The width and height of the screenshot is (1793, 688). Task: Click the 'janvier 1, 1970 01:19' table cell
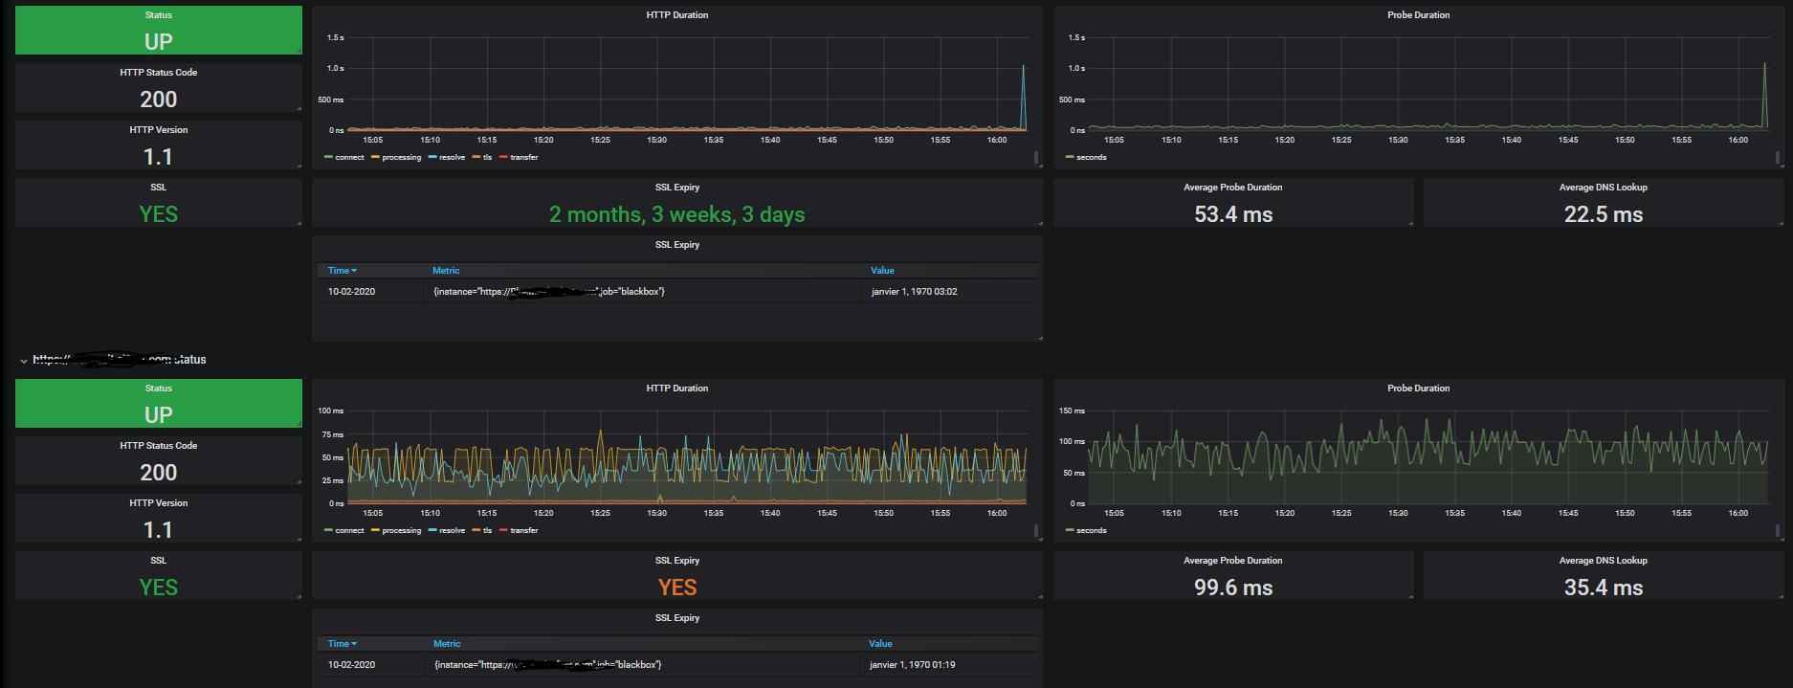pyautogui.click(x=912, y=665)
